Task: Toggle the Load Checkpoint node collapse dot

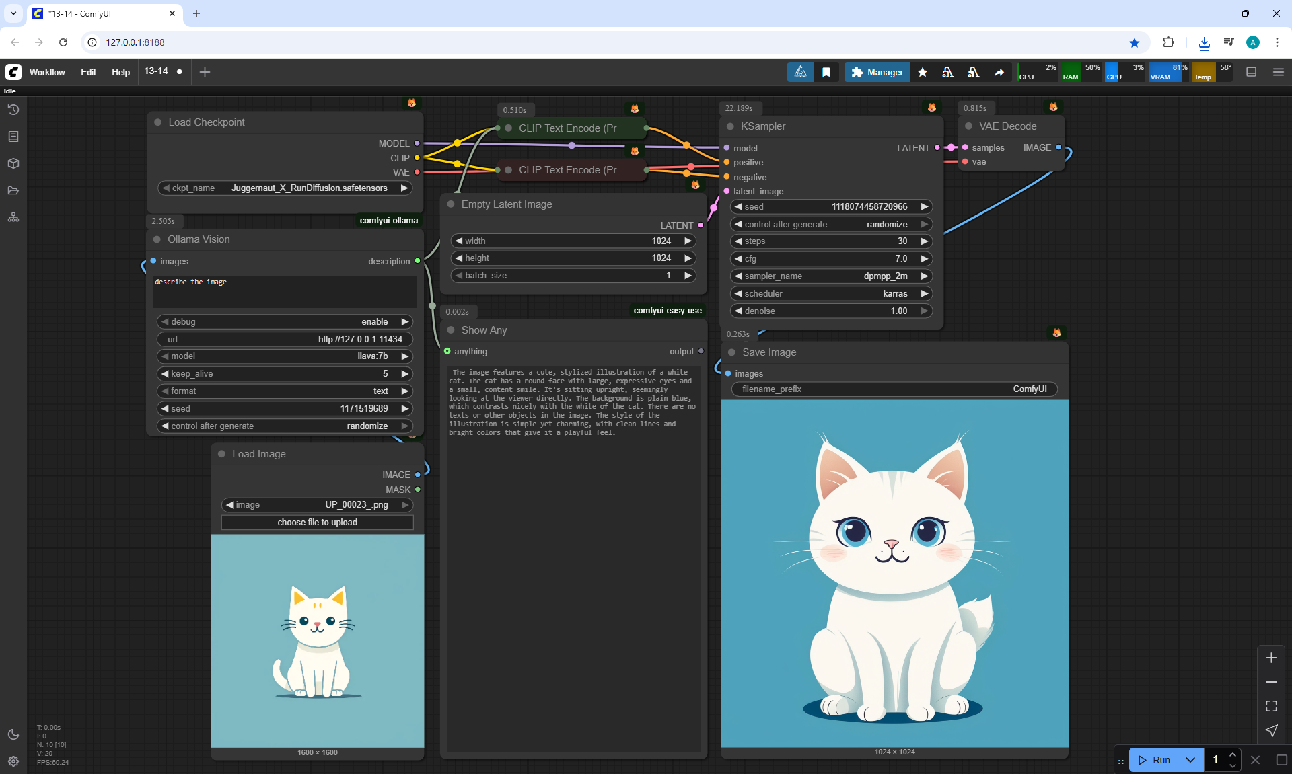Action: point(158,122)
